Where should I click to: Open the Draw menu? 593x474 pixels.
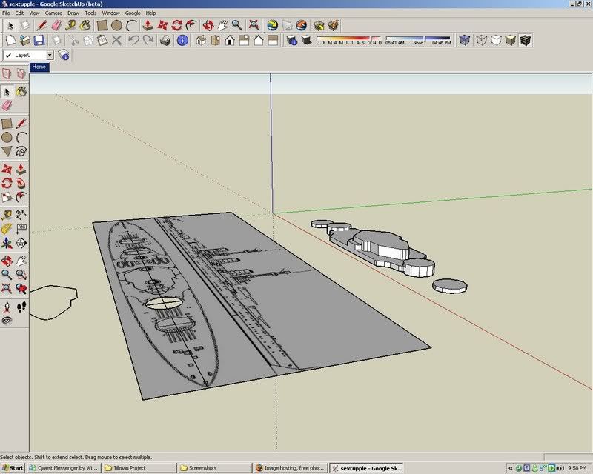[73, 13]
